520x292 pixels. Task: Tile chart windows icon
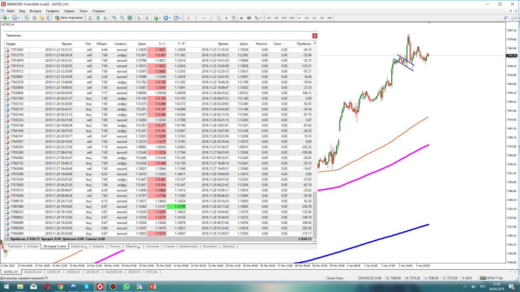click(x=130, y=18)
